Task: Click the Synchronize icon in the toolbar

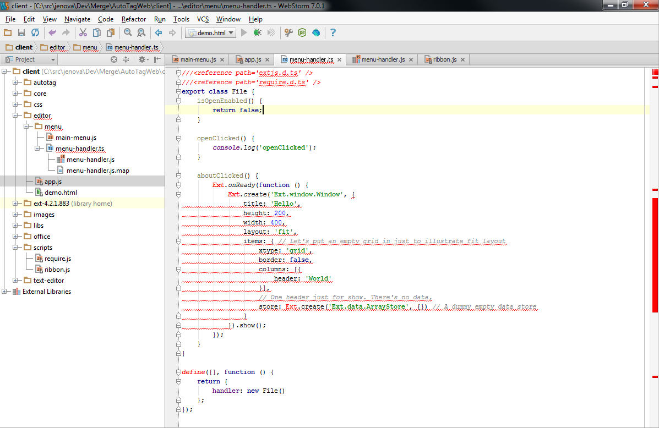Action: coord(35,33)
